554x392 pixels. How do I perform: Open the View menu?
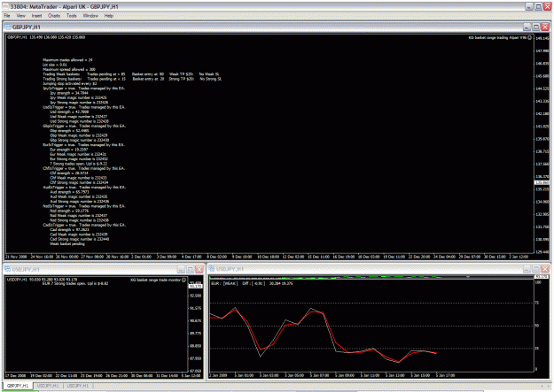(x=21, y=16)
